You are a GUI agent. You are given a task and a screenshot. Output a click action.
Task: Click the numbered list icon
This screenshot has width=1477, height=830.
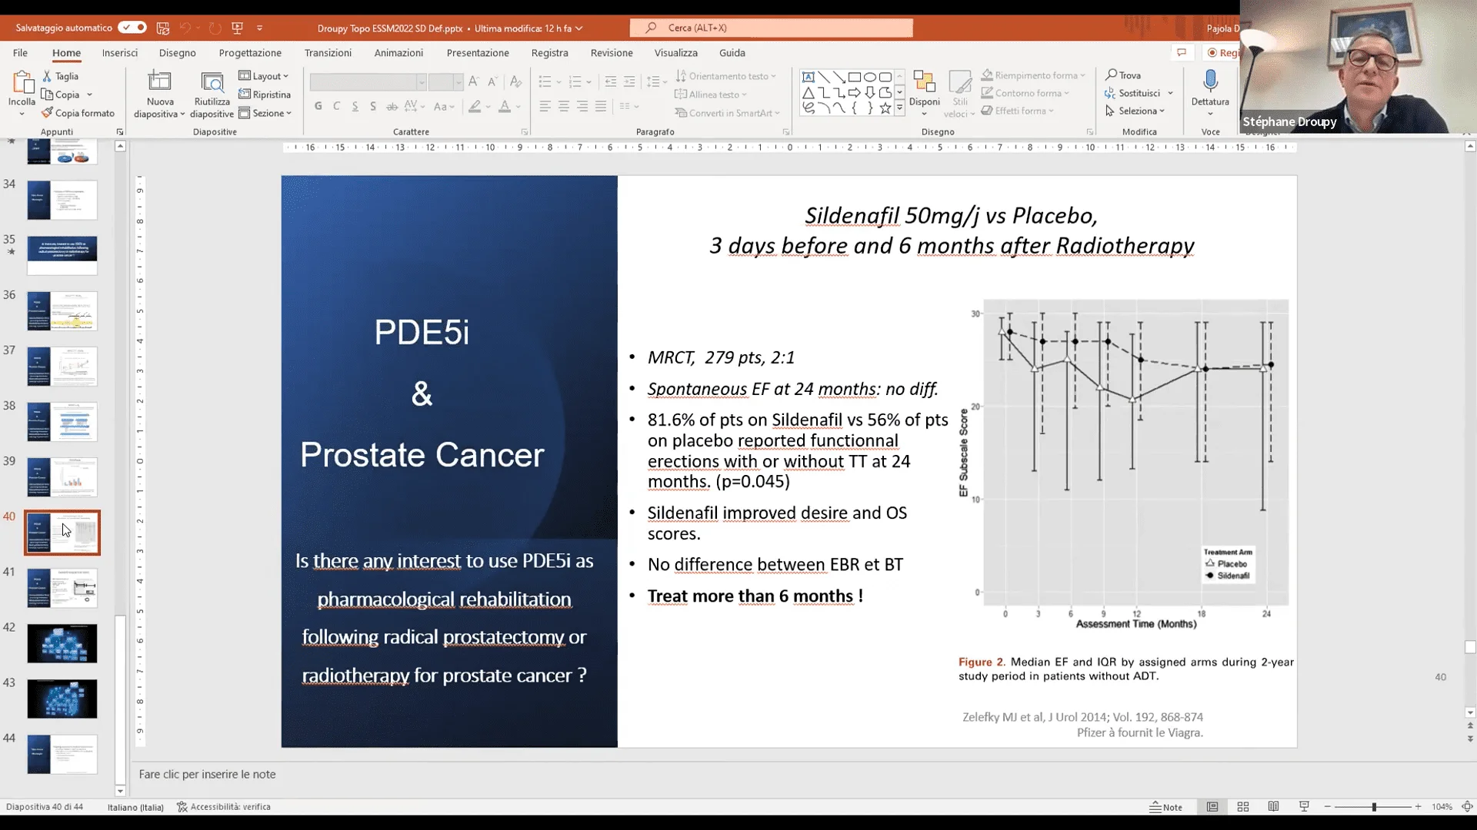[x=575, y=81]
